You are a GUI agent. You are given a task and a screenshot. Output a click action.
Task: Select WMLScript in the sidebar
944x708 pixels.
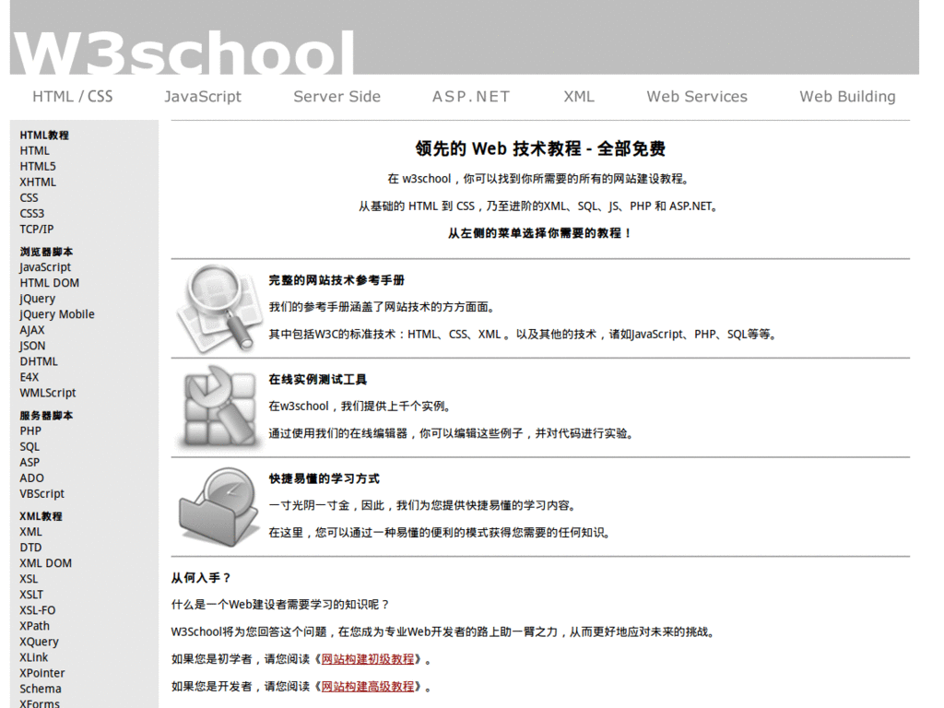48,393
